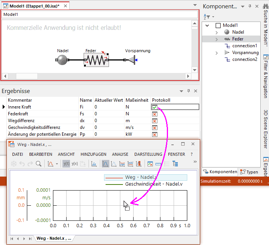Enable Protokoll for Federkraft
The image size is (269, 245).
click(x=154, y=114)
